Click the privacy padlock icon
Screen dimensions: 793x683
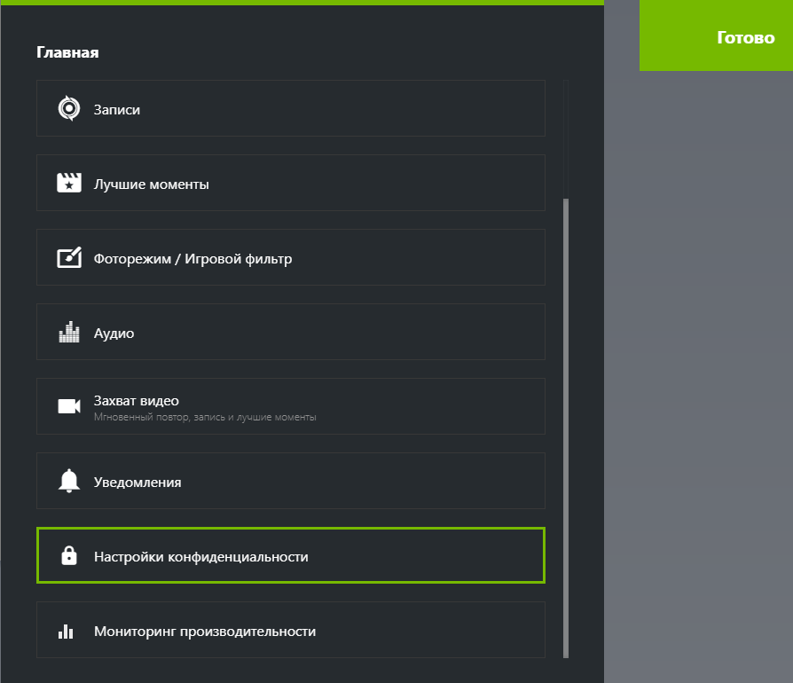(68, 556)
